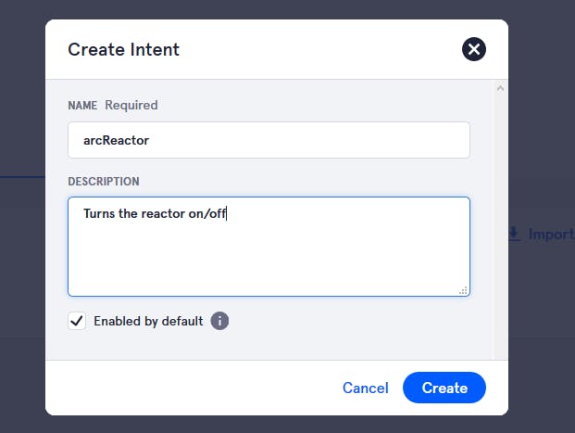Click the DESCRIPTION field label
Image resolution: width=575 pixels, height=433 pixels.
pos(104,182)
